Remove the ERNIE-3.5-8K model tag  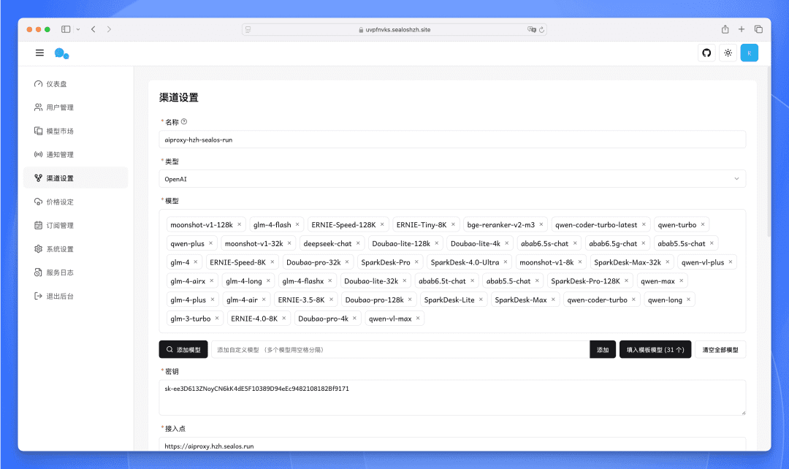pyautogui.click(x=331, y=300)
